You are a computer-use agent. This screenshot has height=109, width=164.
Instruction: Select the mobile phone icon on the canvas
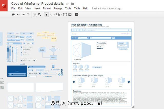click(x=53, y=67)
